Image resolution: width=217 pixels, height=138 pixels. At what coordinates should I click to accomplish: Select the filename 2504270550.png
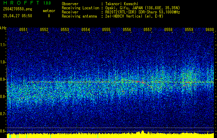coord(18,9)
